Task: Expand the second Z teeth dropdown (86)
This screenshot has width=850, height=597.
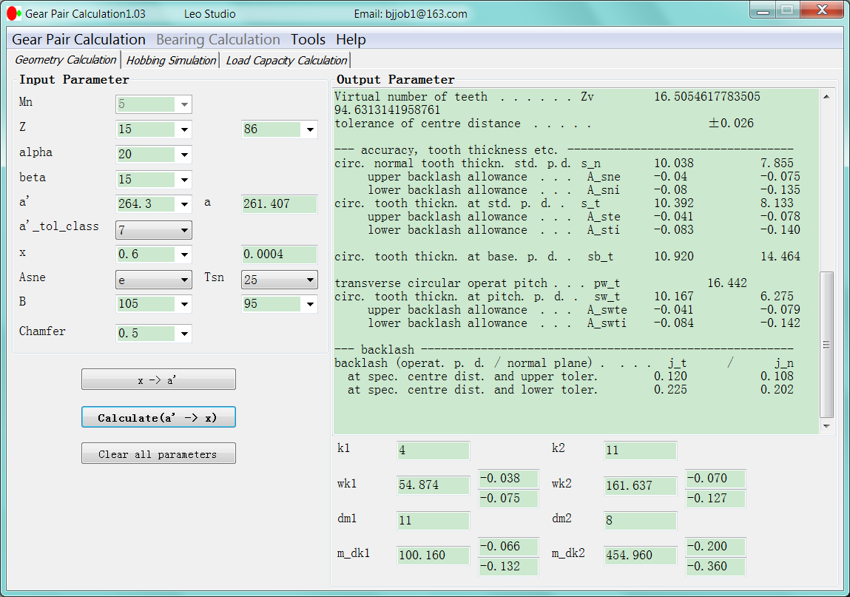Action: coord(310,129)
